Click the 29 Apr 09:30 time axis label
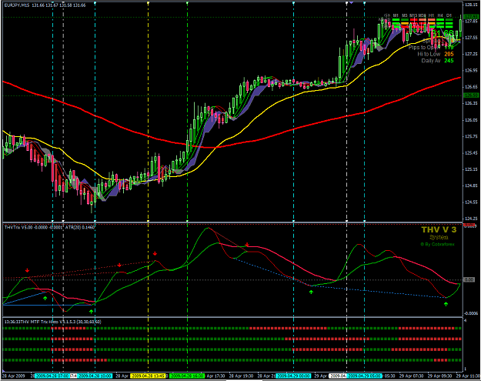481x381 pixels. [x=440, y=376]
